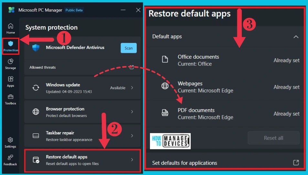Click Restore default apps row title
Viewport: 308px width, 175px height.
[x=67, y=157]
